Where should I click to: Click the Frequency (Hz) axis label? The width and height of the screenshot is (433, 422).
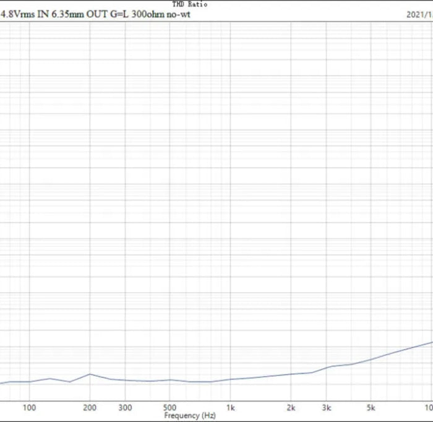190,416
